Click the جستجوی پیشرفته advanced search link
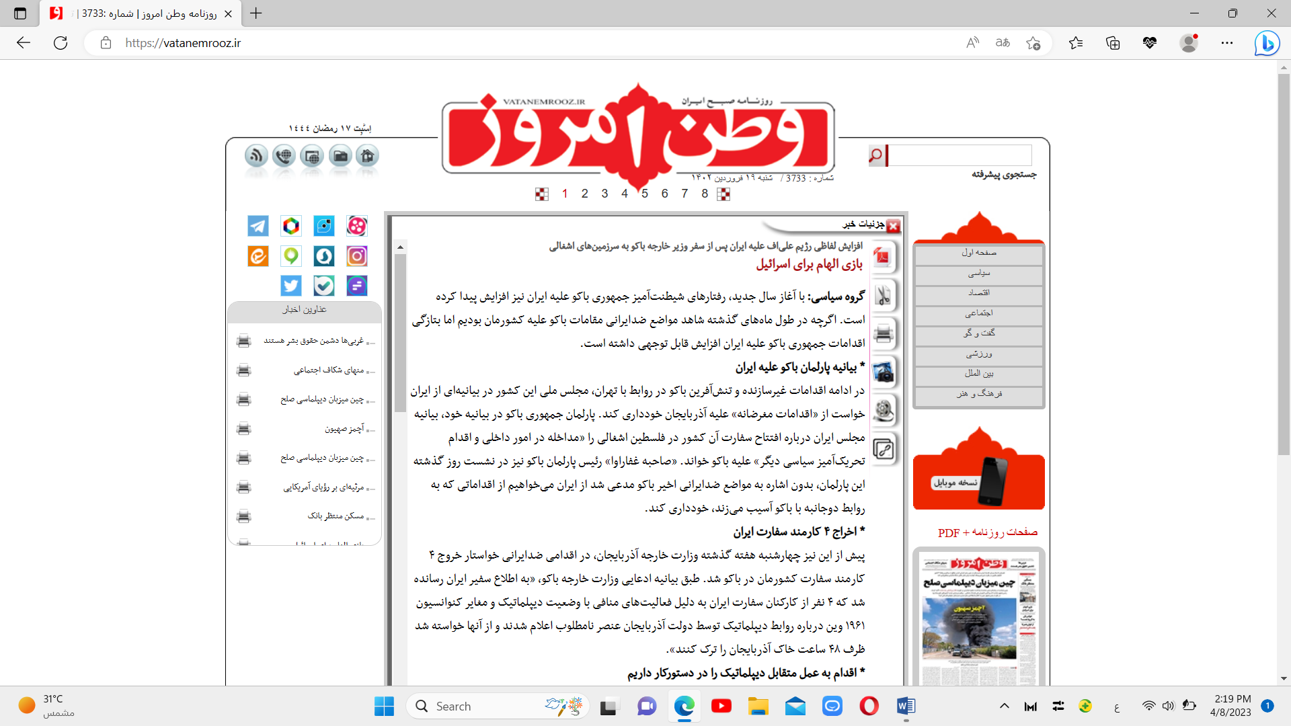Viewport: 1291px width, 726px height. (1003, 175)
